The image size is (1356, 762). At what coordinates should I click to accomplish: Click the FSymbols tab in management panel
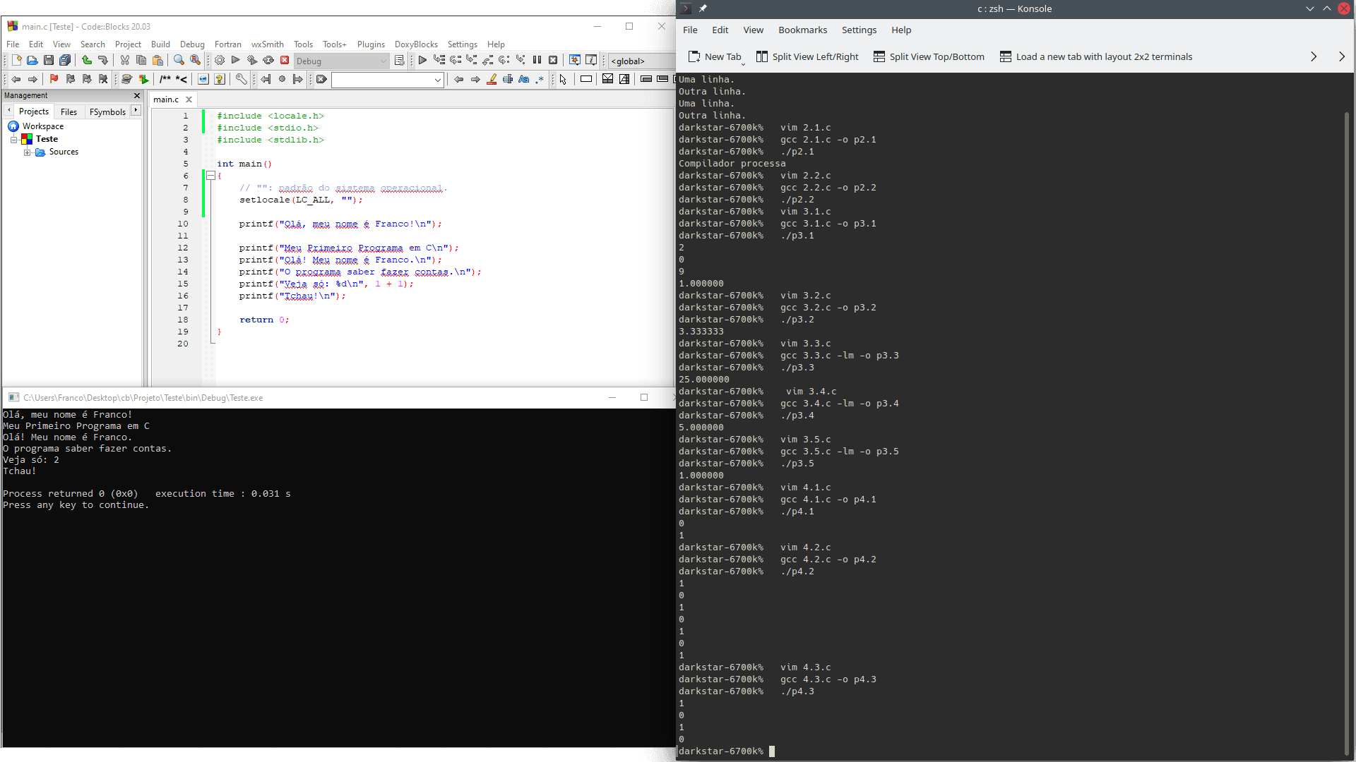pos(106,111)
